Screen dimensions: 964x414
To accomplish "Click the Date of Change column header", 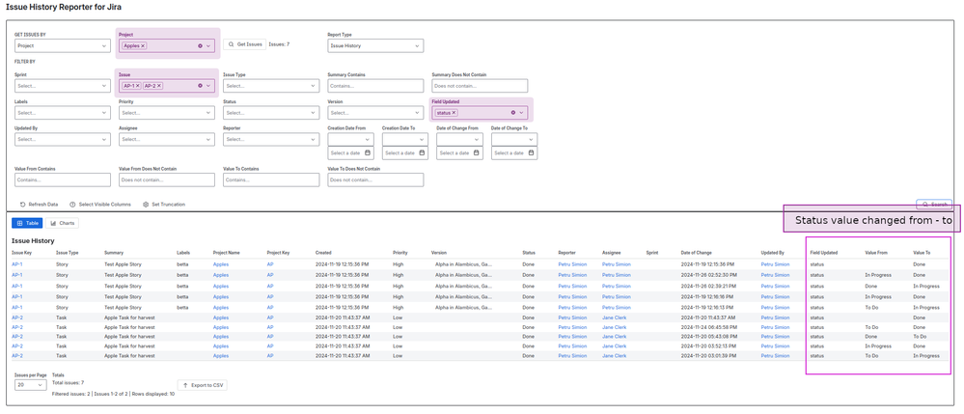I will coord(697,253).
